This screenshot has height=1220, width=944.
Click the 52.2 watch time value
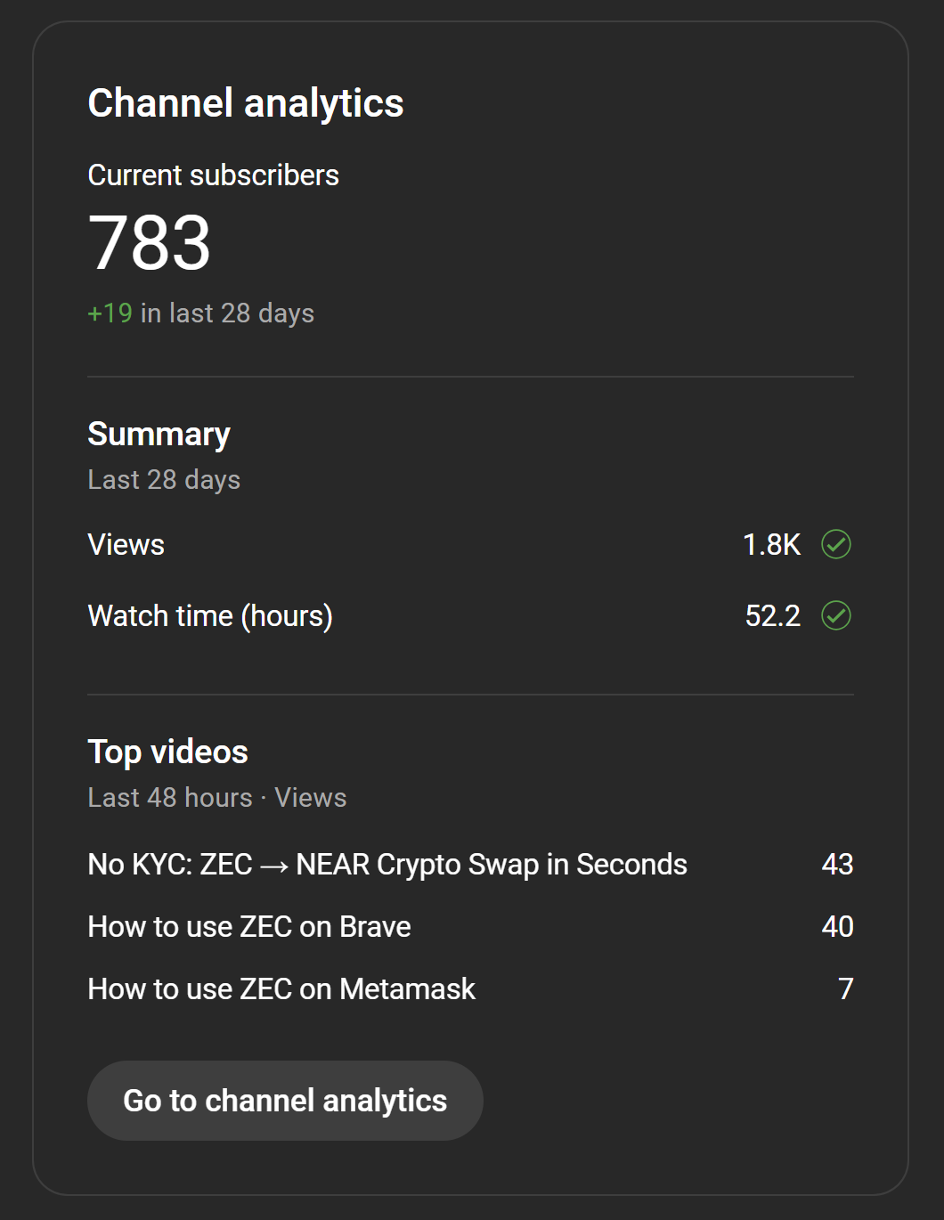772,615
